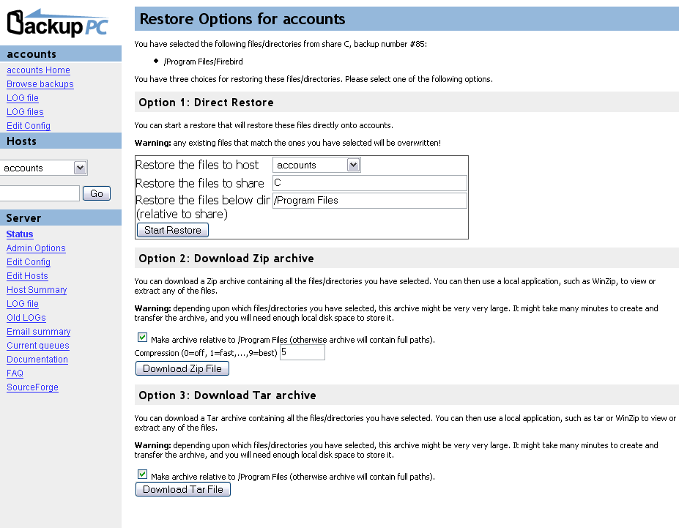Click the Start Restore button

173,230
